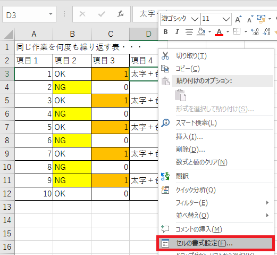Click header cell 項目 1

(x=33, y=61)
